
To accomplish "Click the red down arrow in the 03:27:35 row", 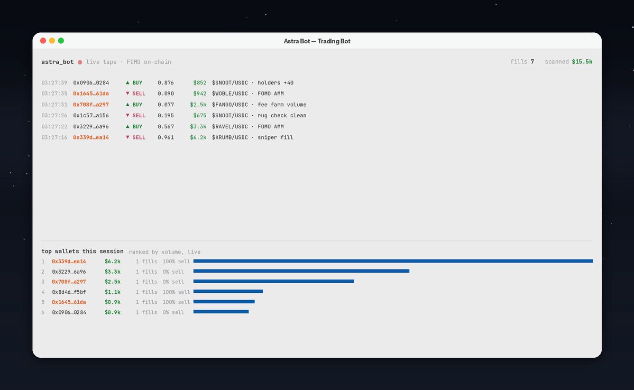I will pyautogui.click(x=127, y=94).
